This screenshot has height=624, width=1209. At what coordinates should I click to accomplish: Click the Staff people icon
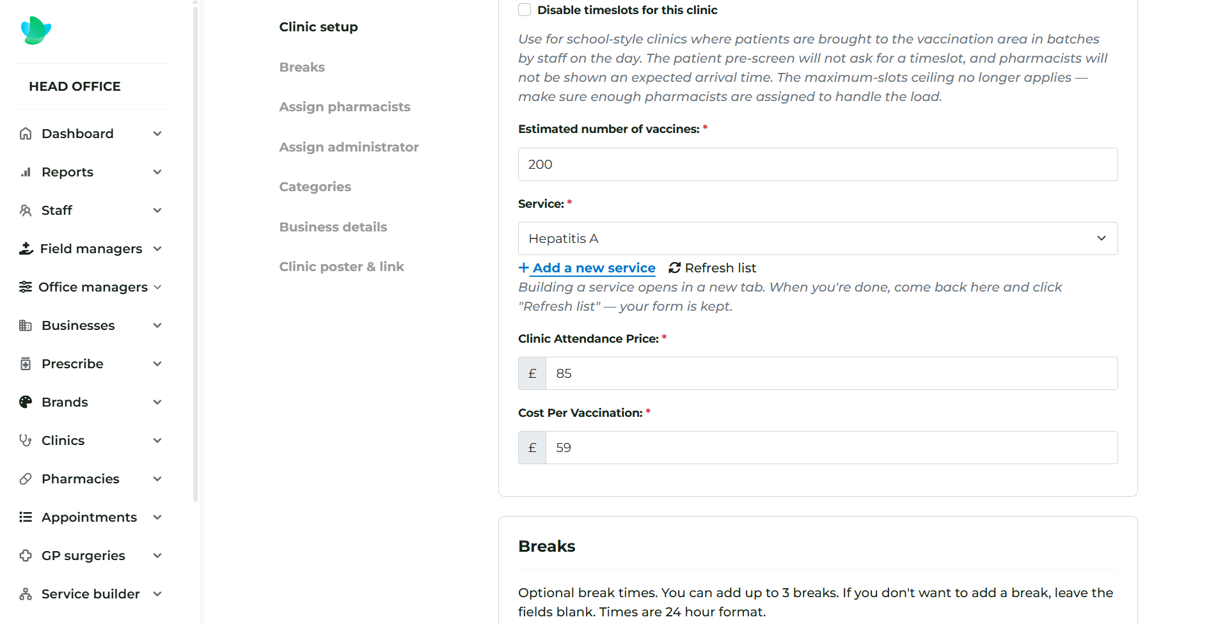(x=26, y=210)
